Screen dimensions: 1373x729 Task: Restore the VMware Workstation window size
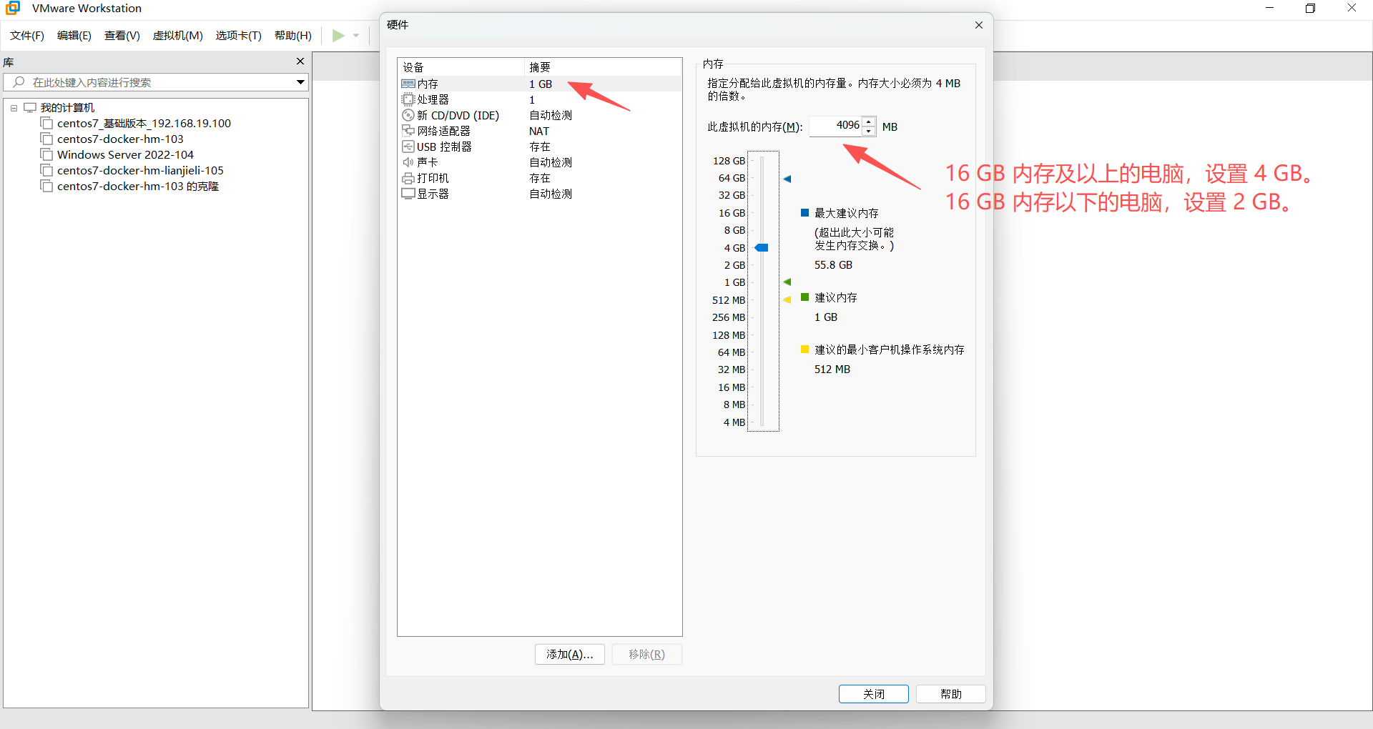coord(1310,9)
